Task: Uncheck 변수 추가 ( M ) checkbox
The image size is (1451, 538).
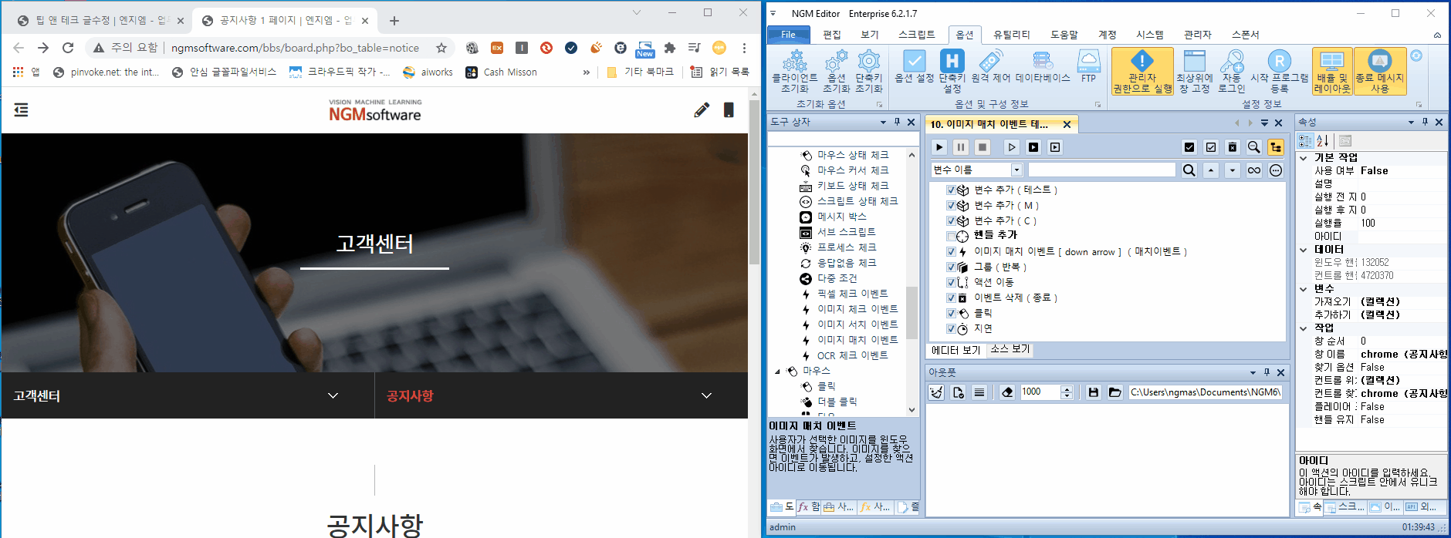Action: 951,205
